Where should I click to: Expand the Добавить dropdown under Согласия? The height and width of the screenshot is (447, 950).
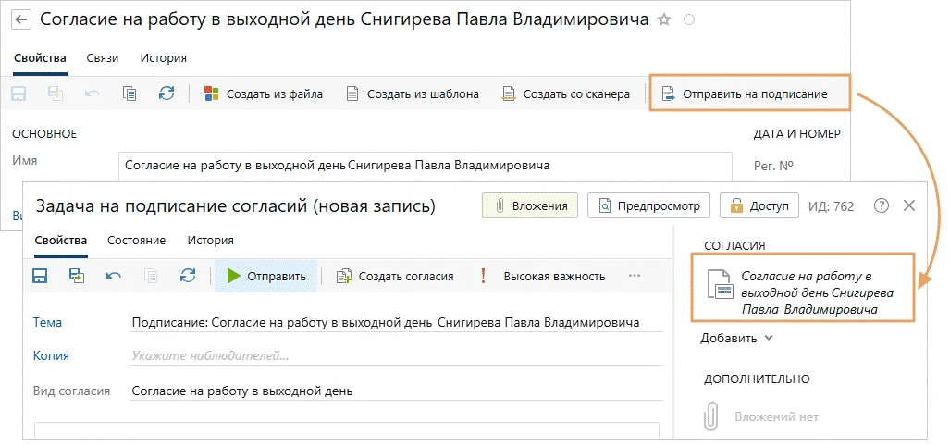tap(737, 338)
